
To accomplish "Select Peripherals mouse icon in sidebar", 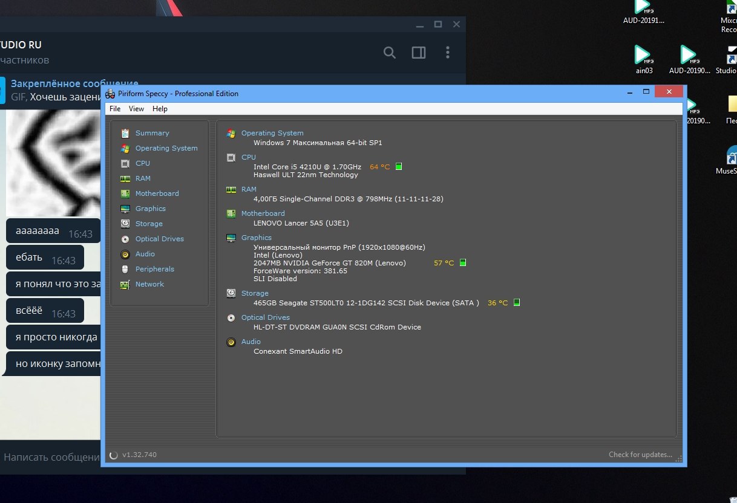I will click(x=125, y=269).
